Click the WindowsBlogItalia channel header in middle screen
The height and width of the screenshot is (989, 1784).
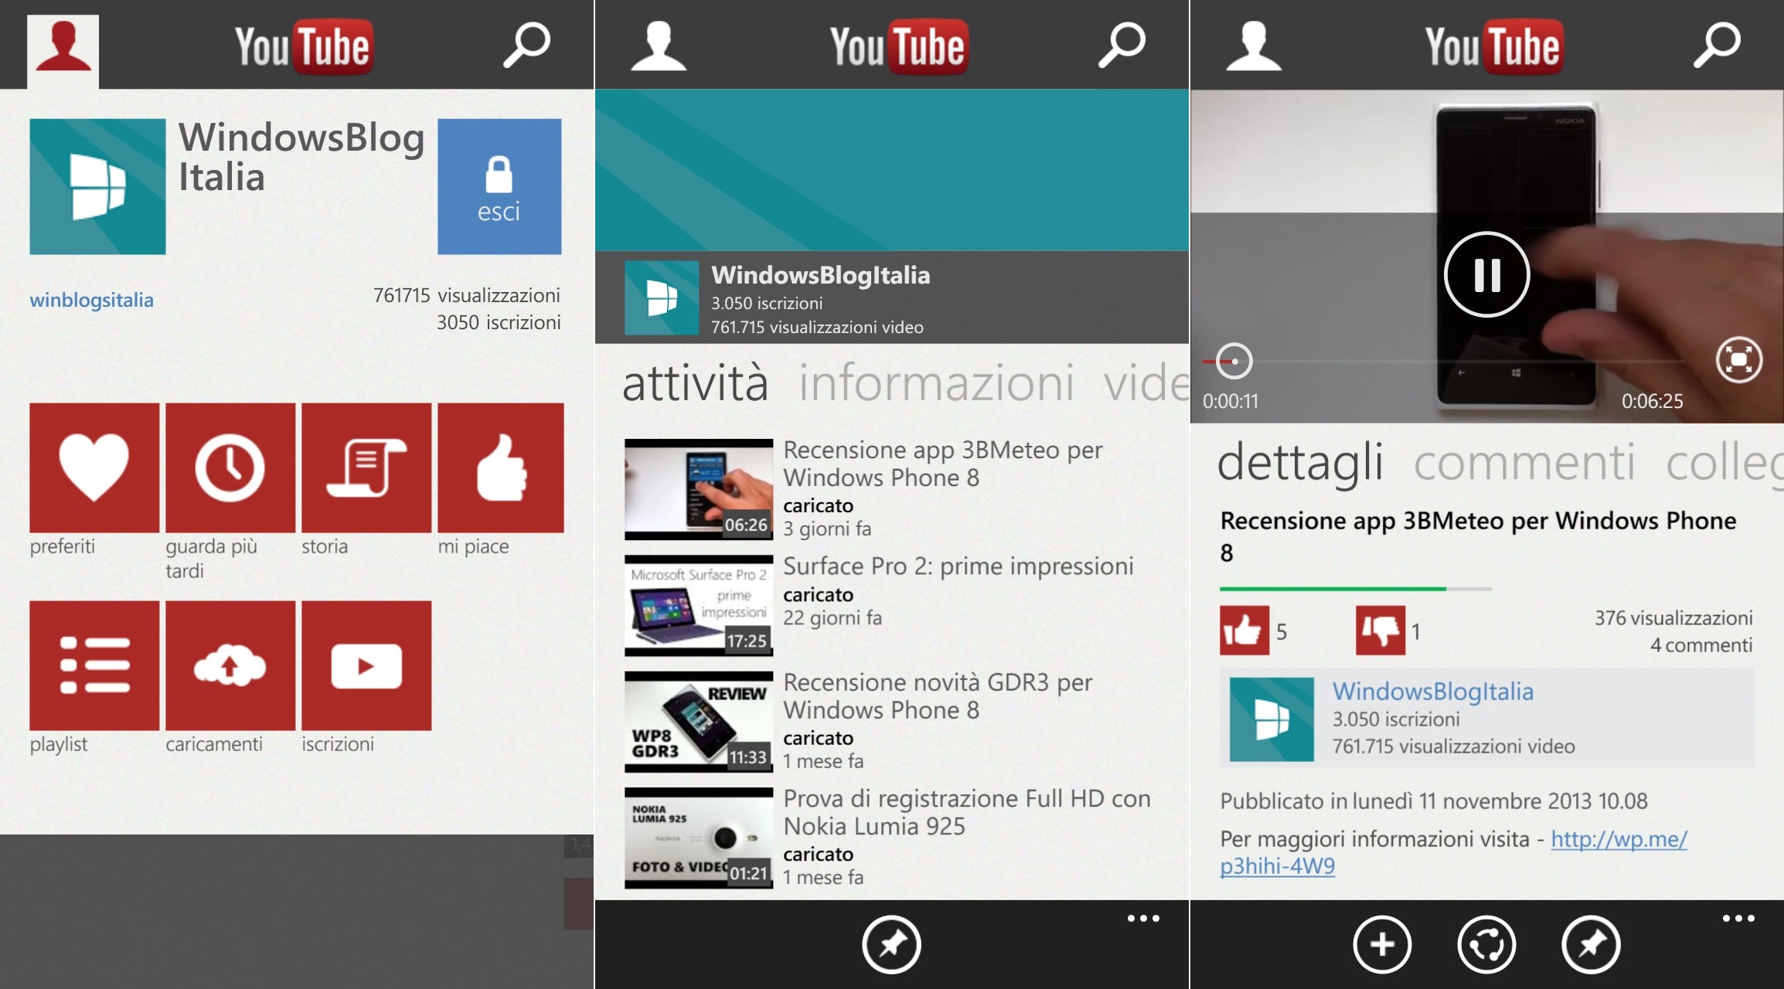tap(892, 297)
